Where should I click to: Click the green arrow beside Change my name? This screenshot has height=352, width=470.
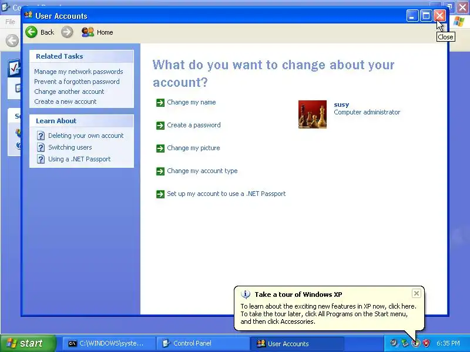click(x=160, y=103)
